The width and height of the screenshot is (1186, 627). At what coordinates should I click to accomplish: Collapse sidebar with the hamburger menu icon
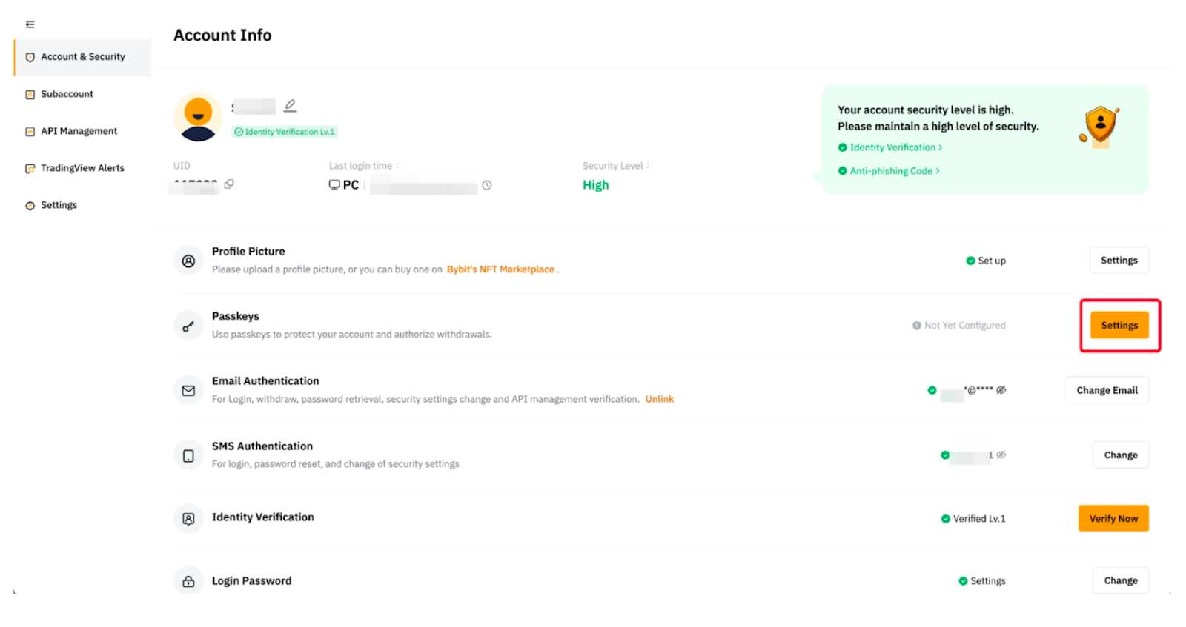click(x=30, y=24)
